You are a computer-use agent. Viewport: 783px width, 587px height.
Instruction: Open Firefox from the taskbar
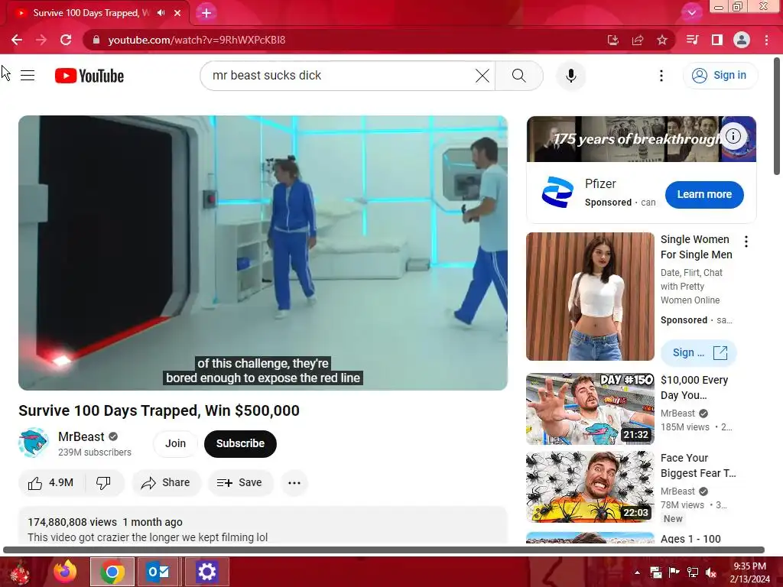[x=65, y=572]
